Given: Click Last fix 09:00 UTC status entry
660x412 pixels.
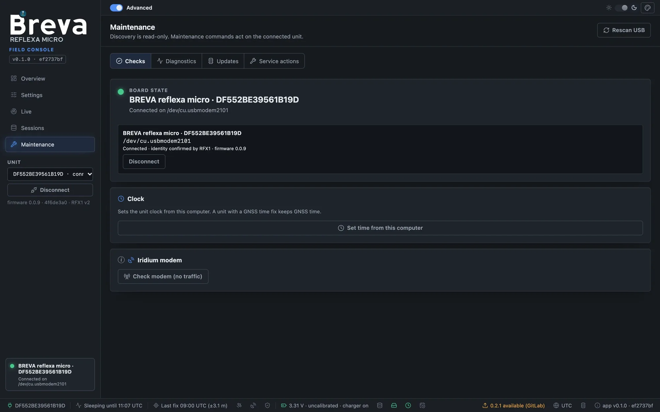Looking at the screenshot, I should tap(190, 405).
